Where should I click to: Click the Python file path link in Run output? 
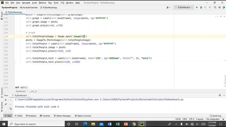142,99
